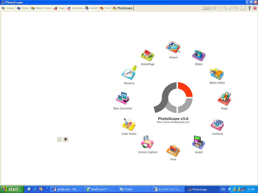Toggle the eye icon button

tap(66, 139)
